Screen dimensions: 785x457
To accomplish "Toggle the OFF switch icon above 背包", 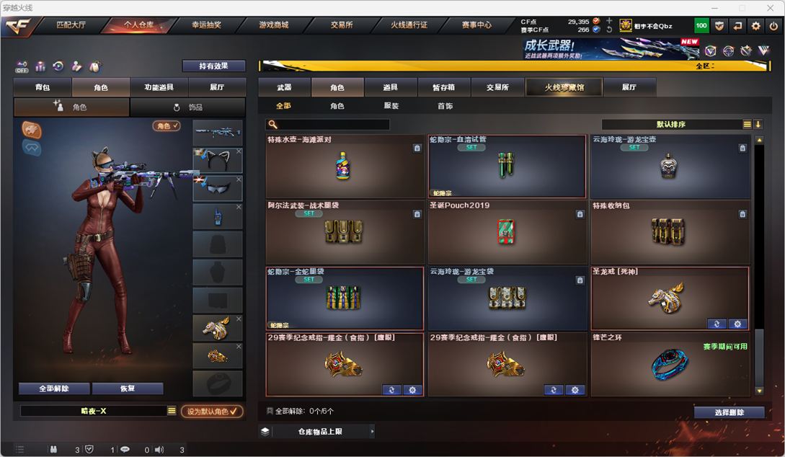I will click(x=22, y=66).
